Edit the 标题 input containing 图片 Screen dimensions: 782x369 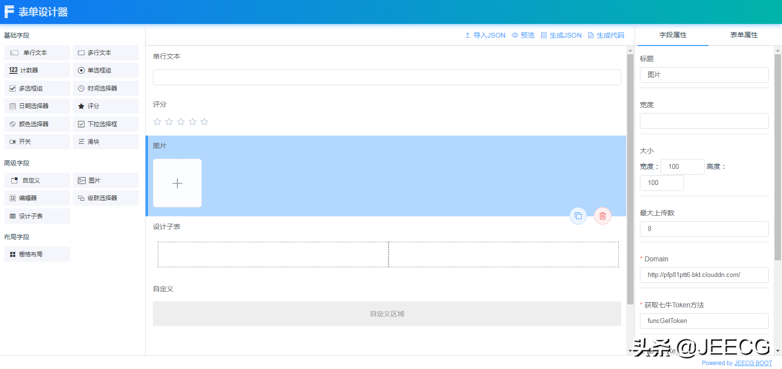pos(704,75)
